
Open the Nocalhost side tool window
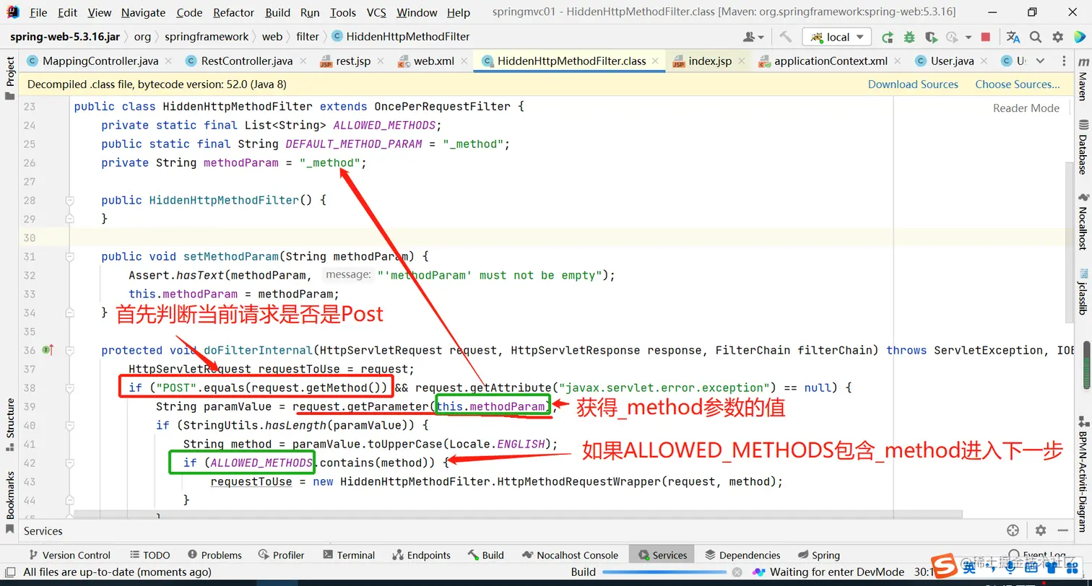(1083, 221)
